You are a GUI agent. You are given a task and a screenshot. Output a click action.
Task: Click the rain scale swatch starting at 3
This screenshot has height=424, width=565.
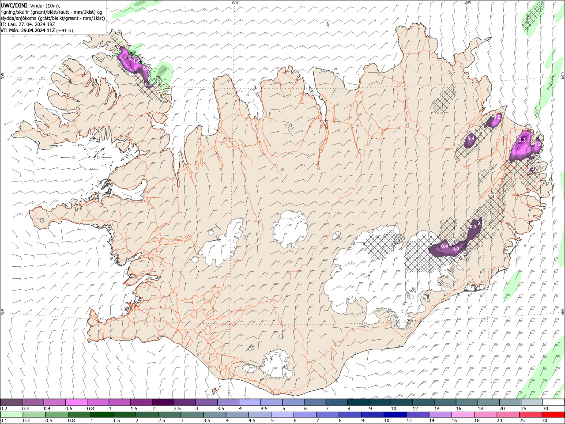pyautogui.click(x=192, y=415)
